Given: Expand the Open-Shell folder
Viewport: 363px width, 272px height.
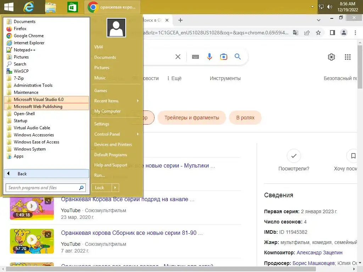Looking at the screenshot, I should click(46, 114).
